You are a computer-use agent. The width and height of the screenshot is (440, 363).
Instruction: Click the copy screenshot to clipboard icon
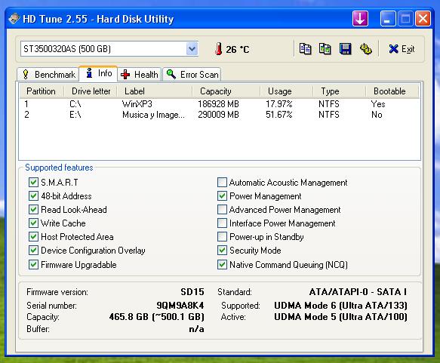(x=325, y=49)
